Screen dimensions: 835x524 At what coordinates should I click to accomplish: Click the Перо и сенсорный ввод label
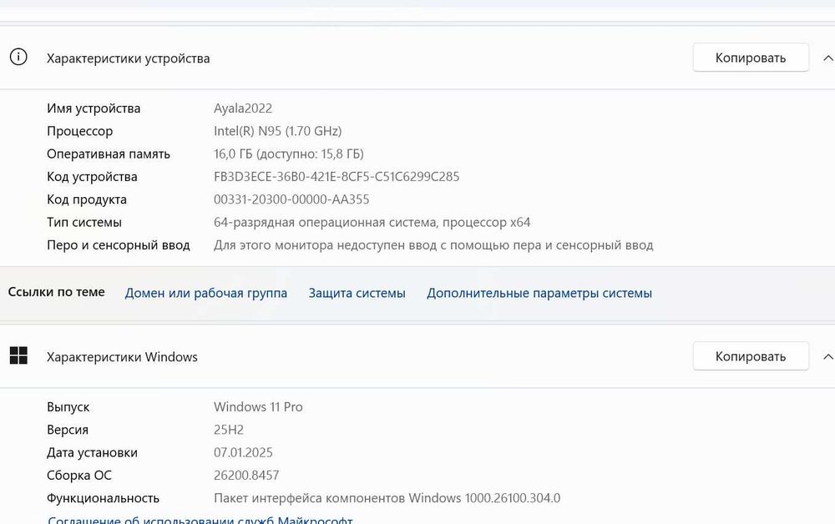pyautogui.click(x=119, y=245)
